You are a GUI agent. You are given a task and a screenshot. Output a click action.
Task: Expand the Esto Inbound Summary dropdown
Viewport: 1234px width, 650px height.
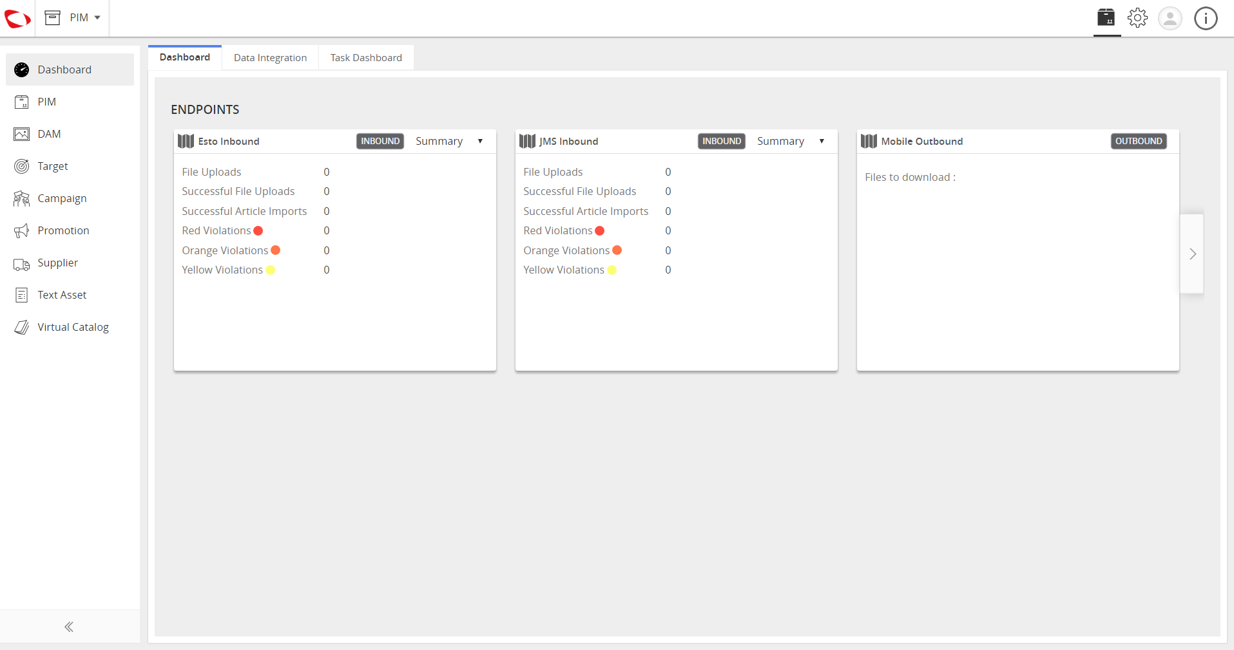pos(449,141)
